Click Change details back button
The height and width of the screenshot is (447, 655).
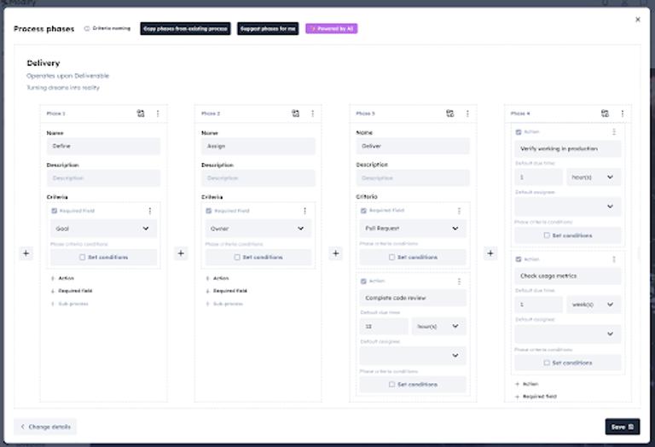(x=45, y=427)
